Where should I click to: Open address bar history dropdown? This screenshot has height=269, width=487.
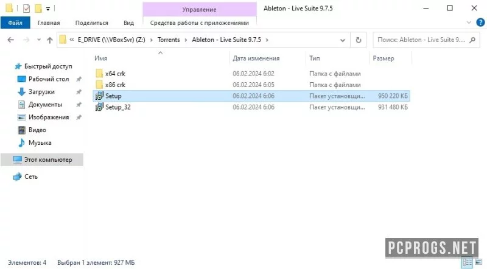click(343, 40)
